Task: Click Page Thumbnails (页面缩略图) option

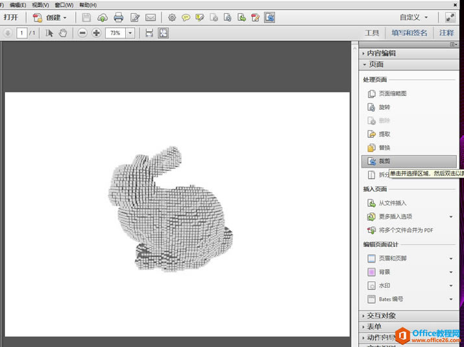Action: point(393,94)
